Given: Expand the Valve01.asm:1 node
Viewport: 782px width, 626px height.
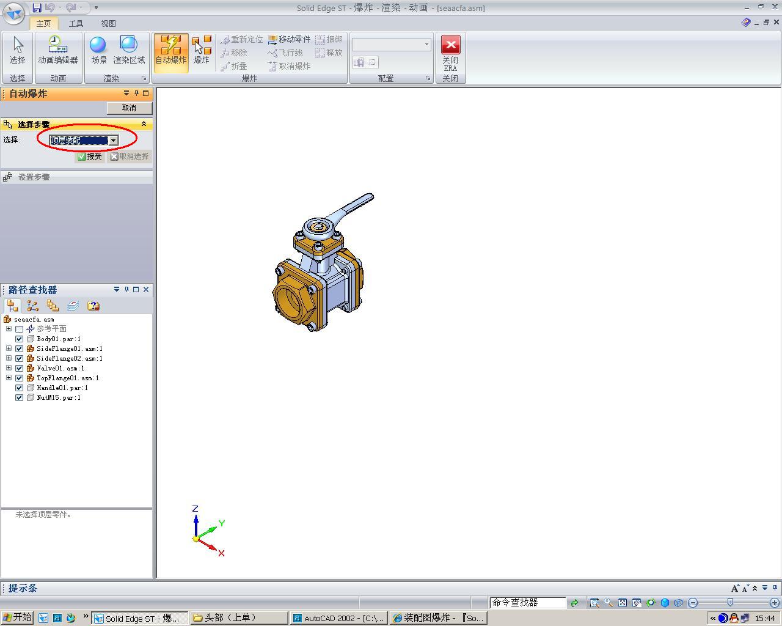Looking at the screenshot, I should (9, 368).
